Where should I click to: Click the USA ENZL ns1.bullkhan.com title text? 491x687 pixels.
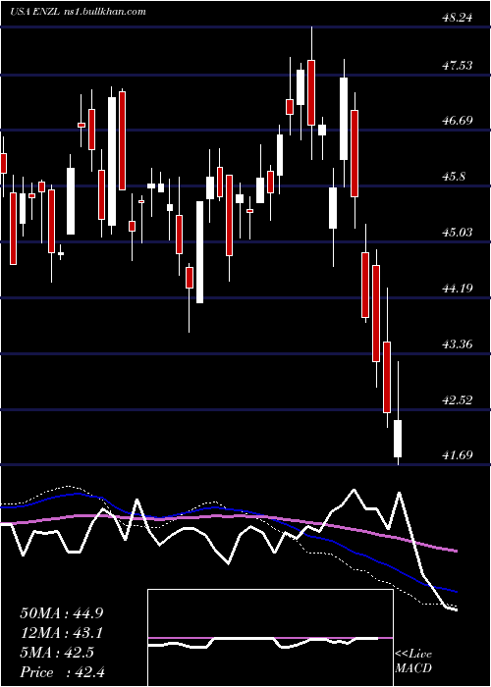point(78,12)
